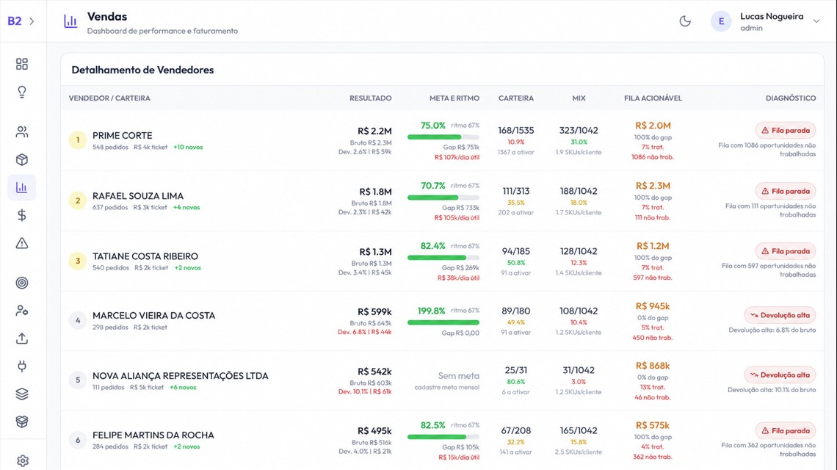Expand the sidebar with the chevron arrow

point(32,21)
